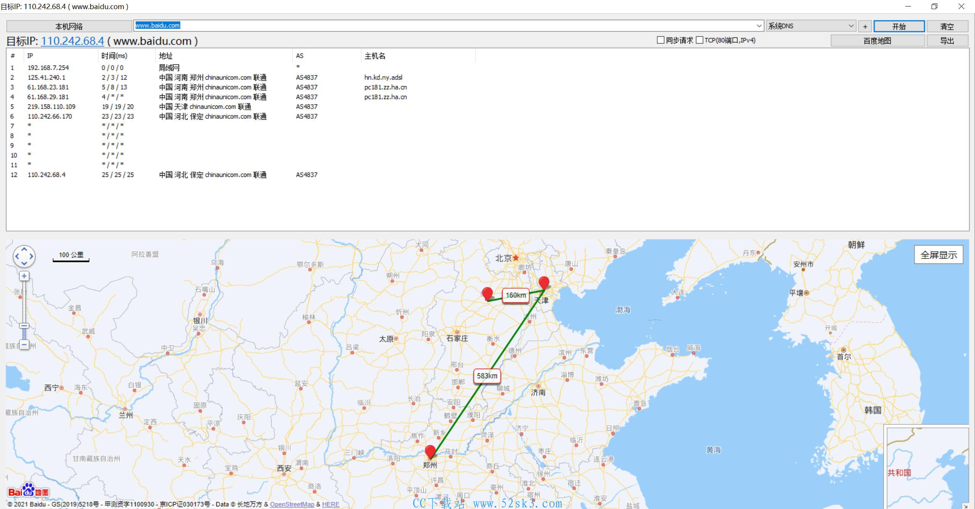The image size is (975, 509).
Task: Click the map pan compass control
Action: 24,256
